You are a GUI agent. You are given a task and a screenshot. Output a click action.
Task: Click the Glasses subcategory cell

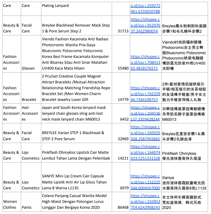(x=28, y=68)
